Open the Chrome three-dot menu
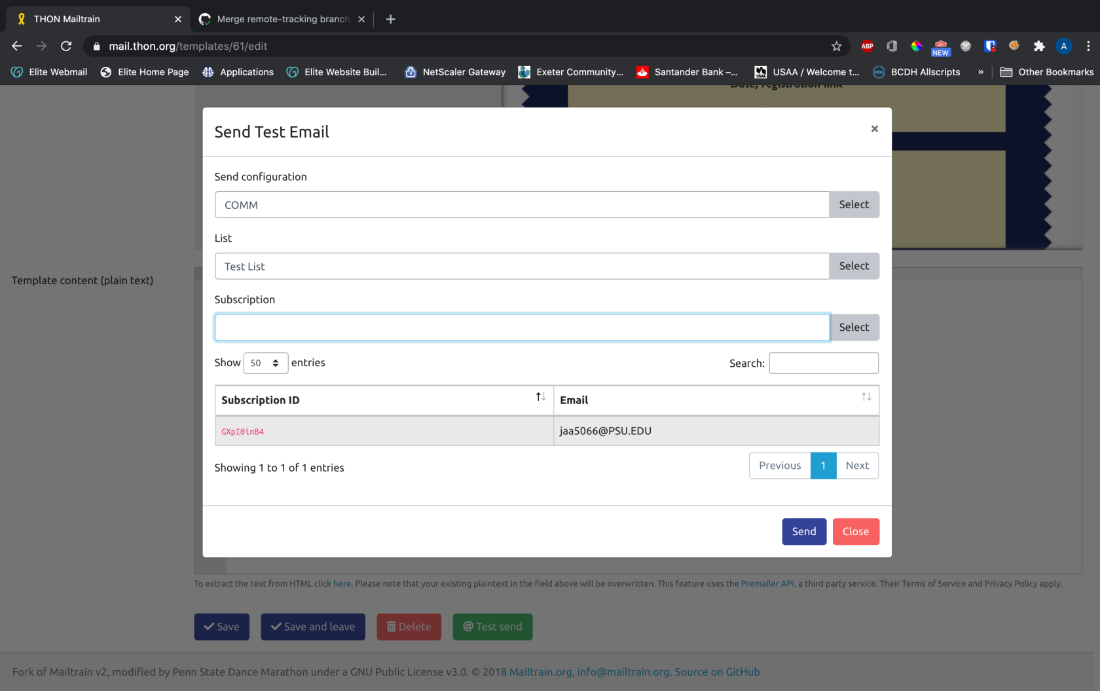The height and width of the screenshot is (691, 1100). [x=1088, y=46]
